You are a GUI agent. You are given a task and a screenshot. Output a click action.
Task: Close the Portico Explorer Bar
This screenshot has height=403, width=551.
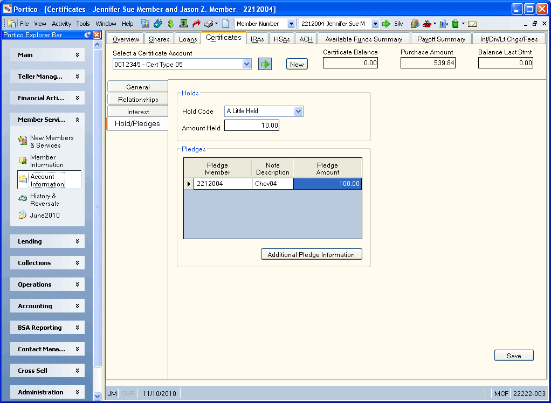click(x=97, y=35)
